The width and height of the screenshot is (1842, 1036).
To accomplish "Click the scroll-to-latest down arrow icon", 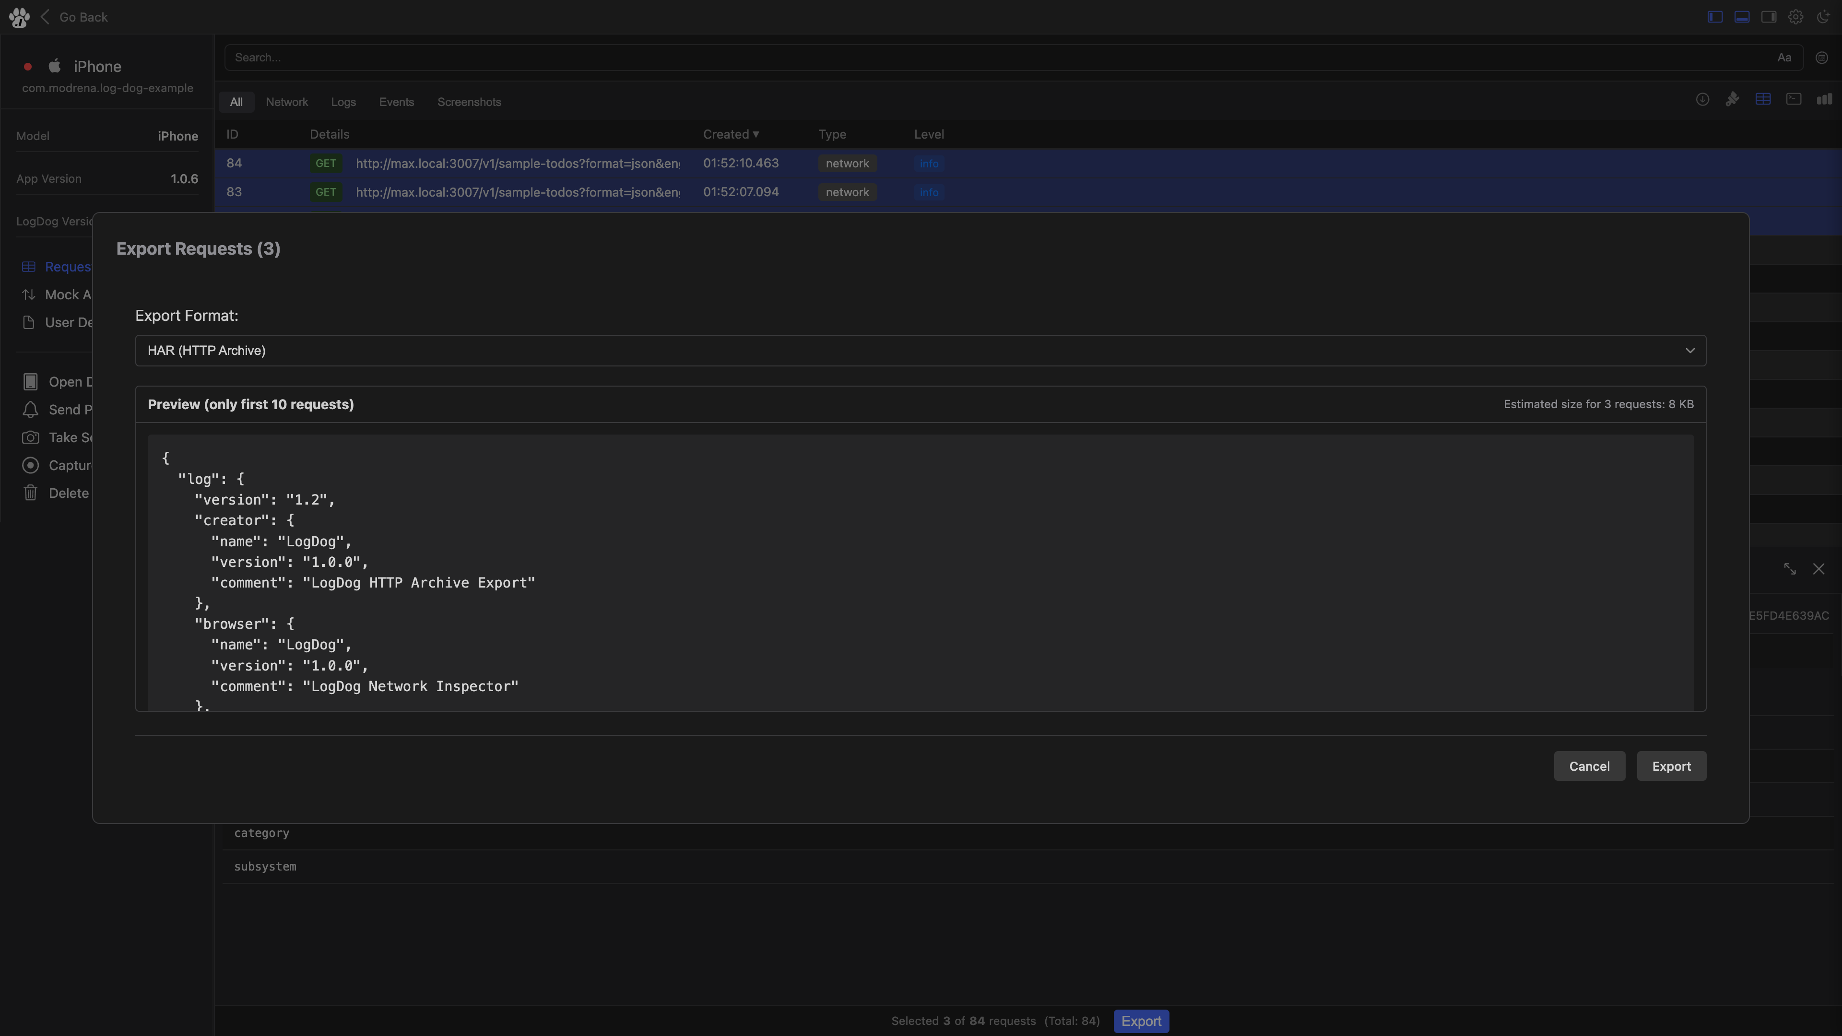I will coord(1702,99).
